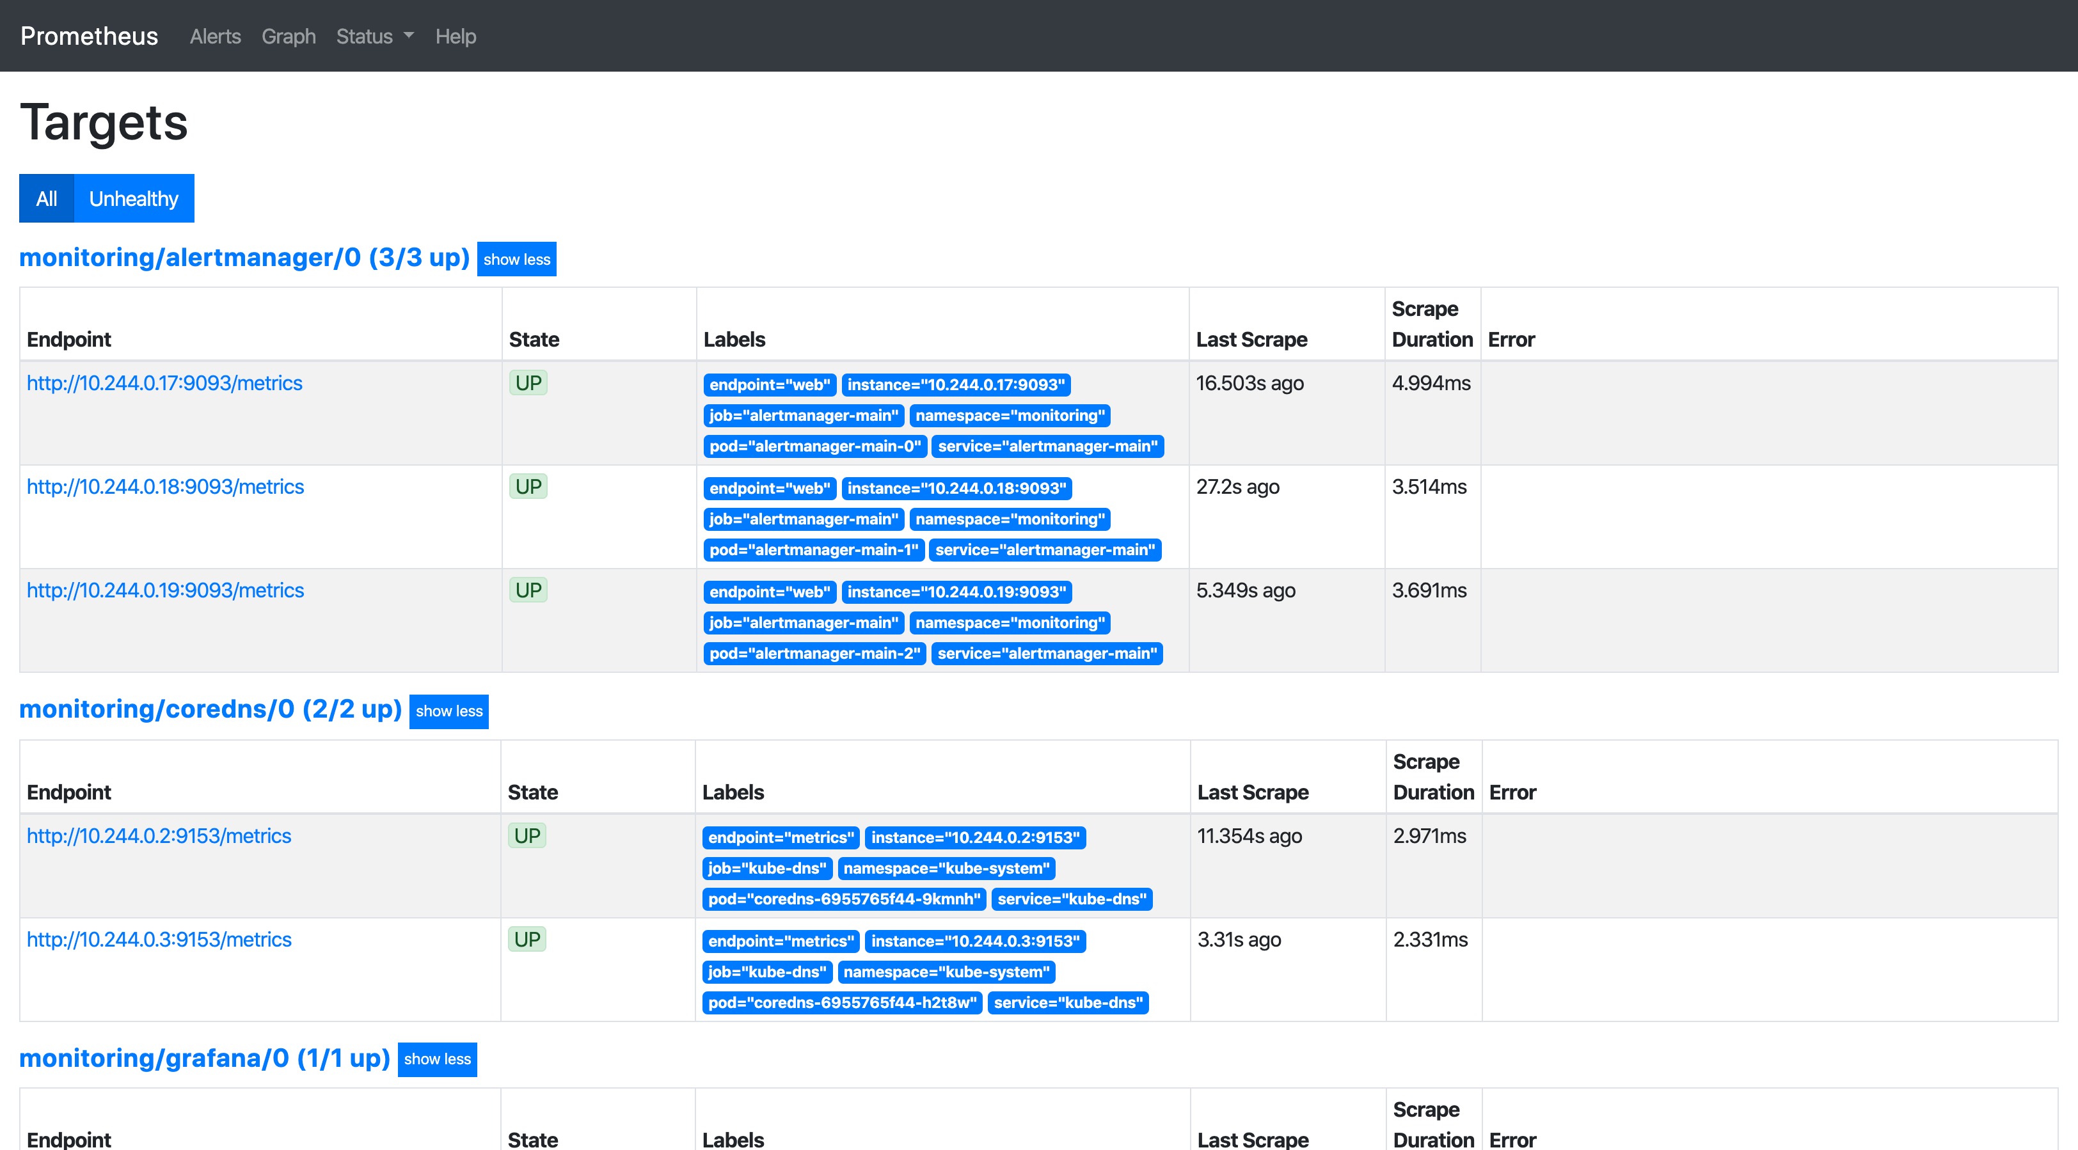Collapse grafana targets with show less
The height and width of the screenshot is (1150, 2078).
click(436, 1059)
